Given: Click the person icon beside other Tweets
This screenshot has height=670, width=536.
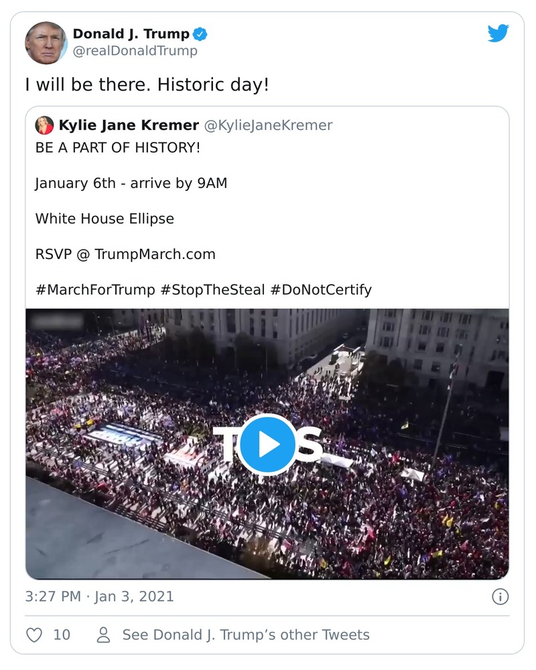Looking at the screenshot, I should pyautogui.click(x=103, y=635).
